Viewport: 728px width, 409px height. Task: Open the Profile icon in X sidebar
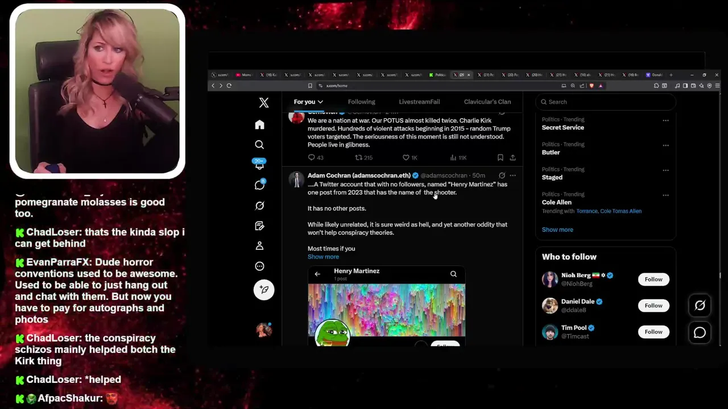(259, 246)
